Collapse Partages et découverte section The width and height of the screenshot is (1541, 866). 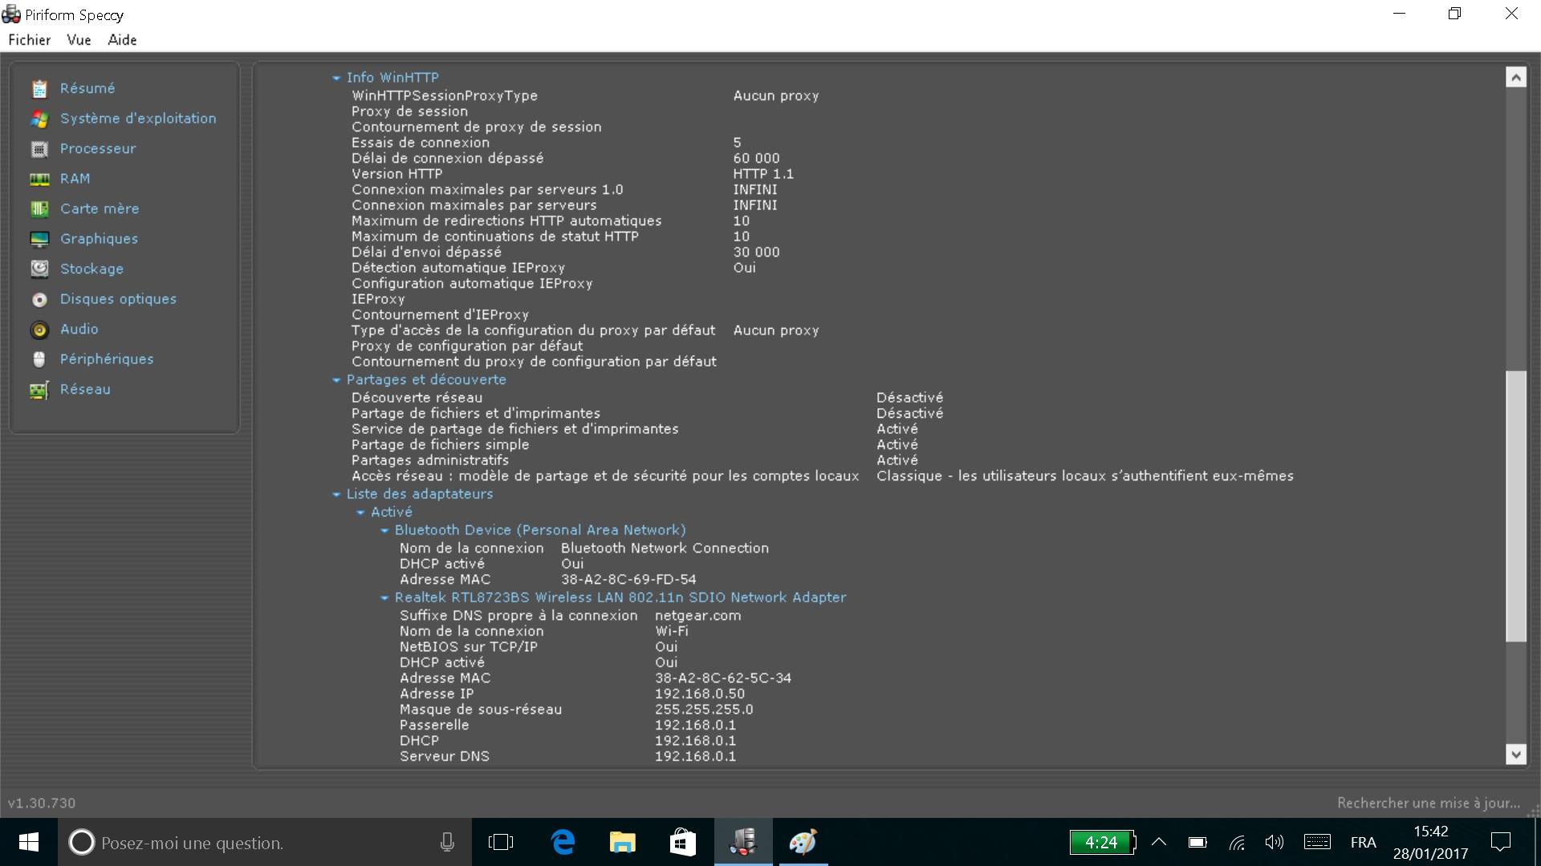(336, 380)
